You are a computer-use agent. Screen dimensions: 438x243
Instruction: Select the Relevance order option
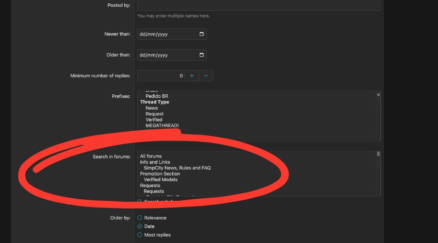[140, 218]
